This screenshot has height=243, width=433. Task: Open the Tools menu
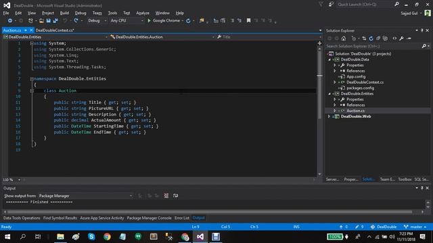pos(112,13)
